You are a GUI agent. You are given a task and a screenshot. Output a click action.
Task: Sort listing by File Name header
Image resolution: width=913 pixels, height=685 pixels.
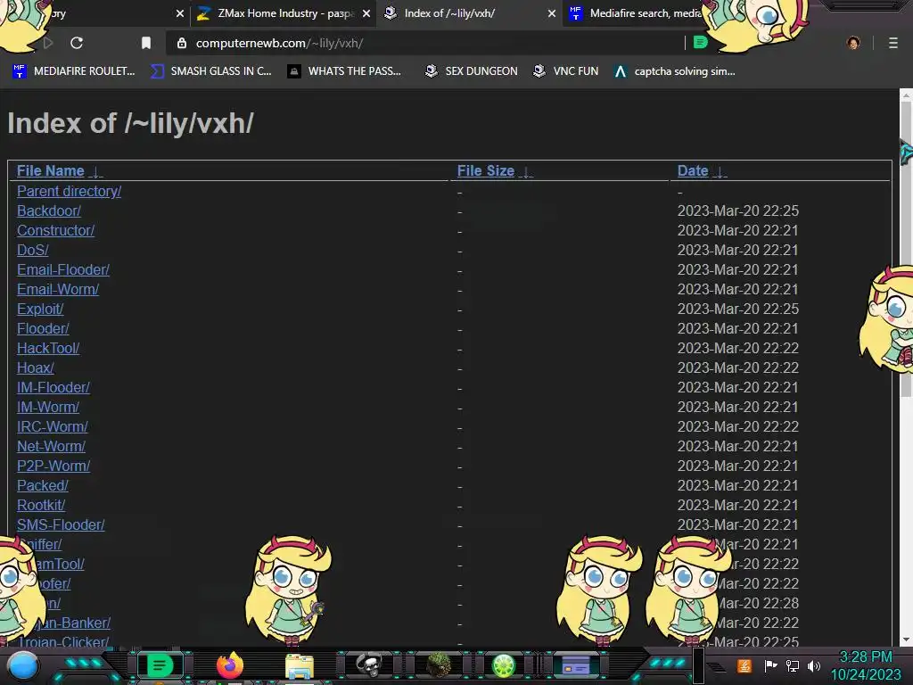pyautogui.click(x=51, y=170)
